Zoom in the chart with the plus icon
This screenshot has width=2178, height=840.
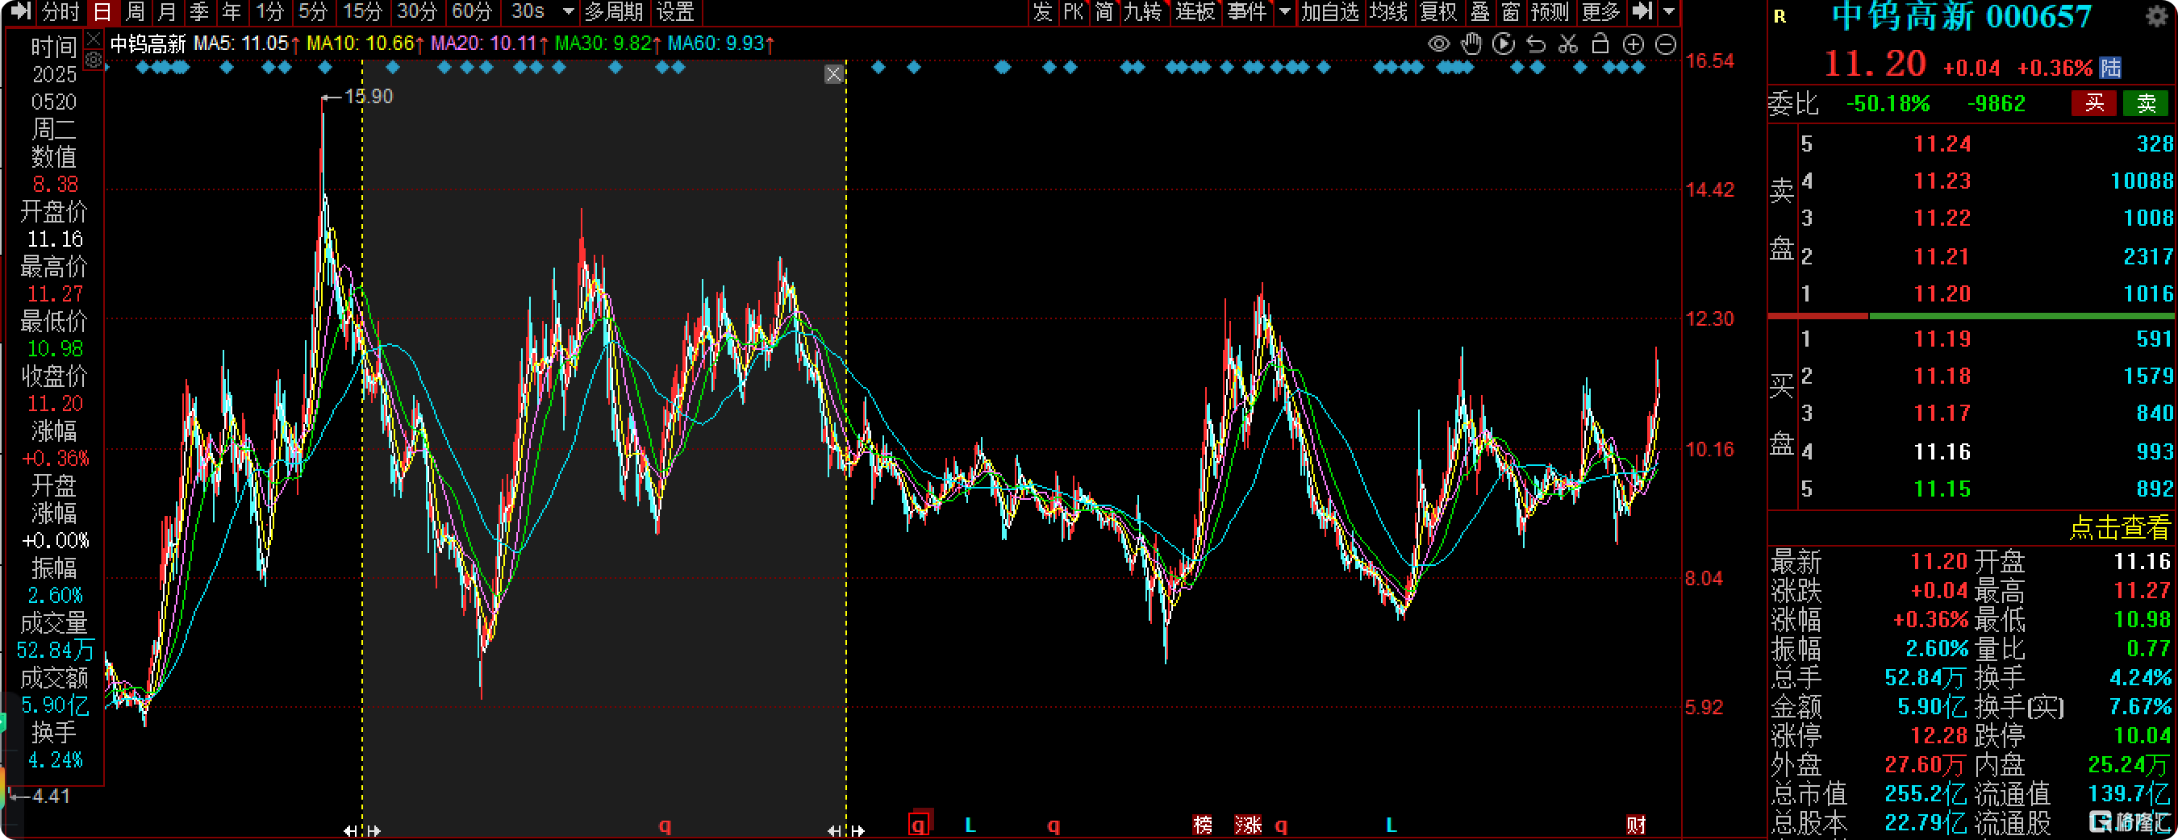point(1633,44)
